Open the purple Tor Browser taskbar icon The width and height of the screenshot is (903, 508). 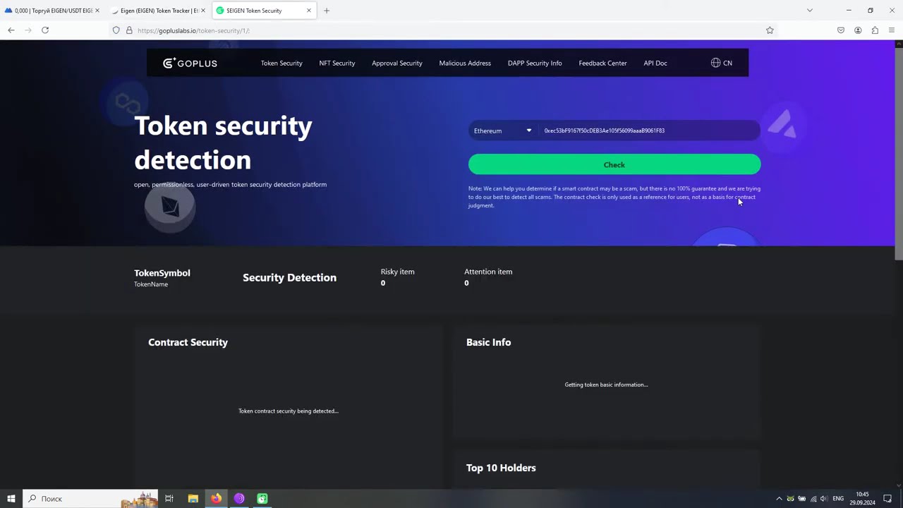(239, 499)
